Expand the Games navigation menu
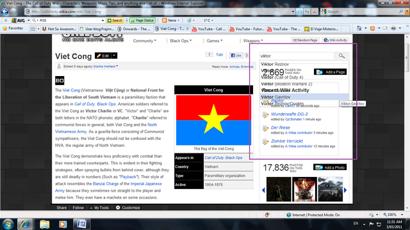This screenshot has width=410, height=230. 215,41
